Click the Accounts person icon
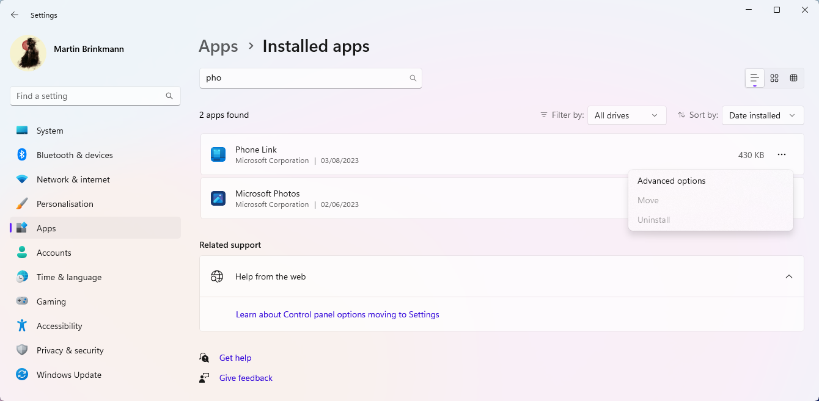 (x=22, y=253)
